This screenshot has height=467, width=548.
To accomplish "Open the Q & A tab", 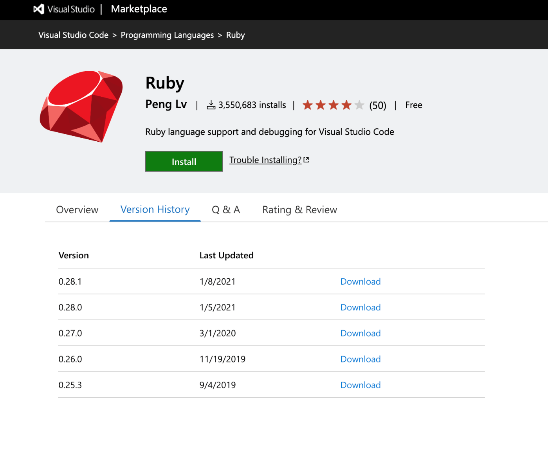I will (x=226, y=209).
